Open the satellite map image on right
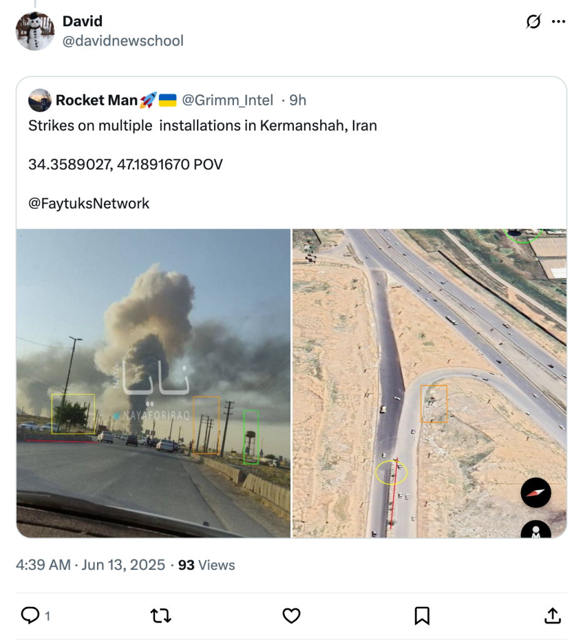Viewport: 583px width, 640px height. [x=429, y=382]
